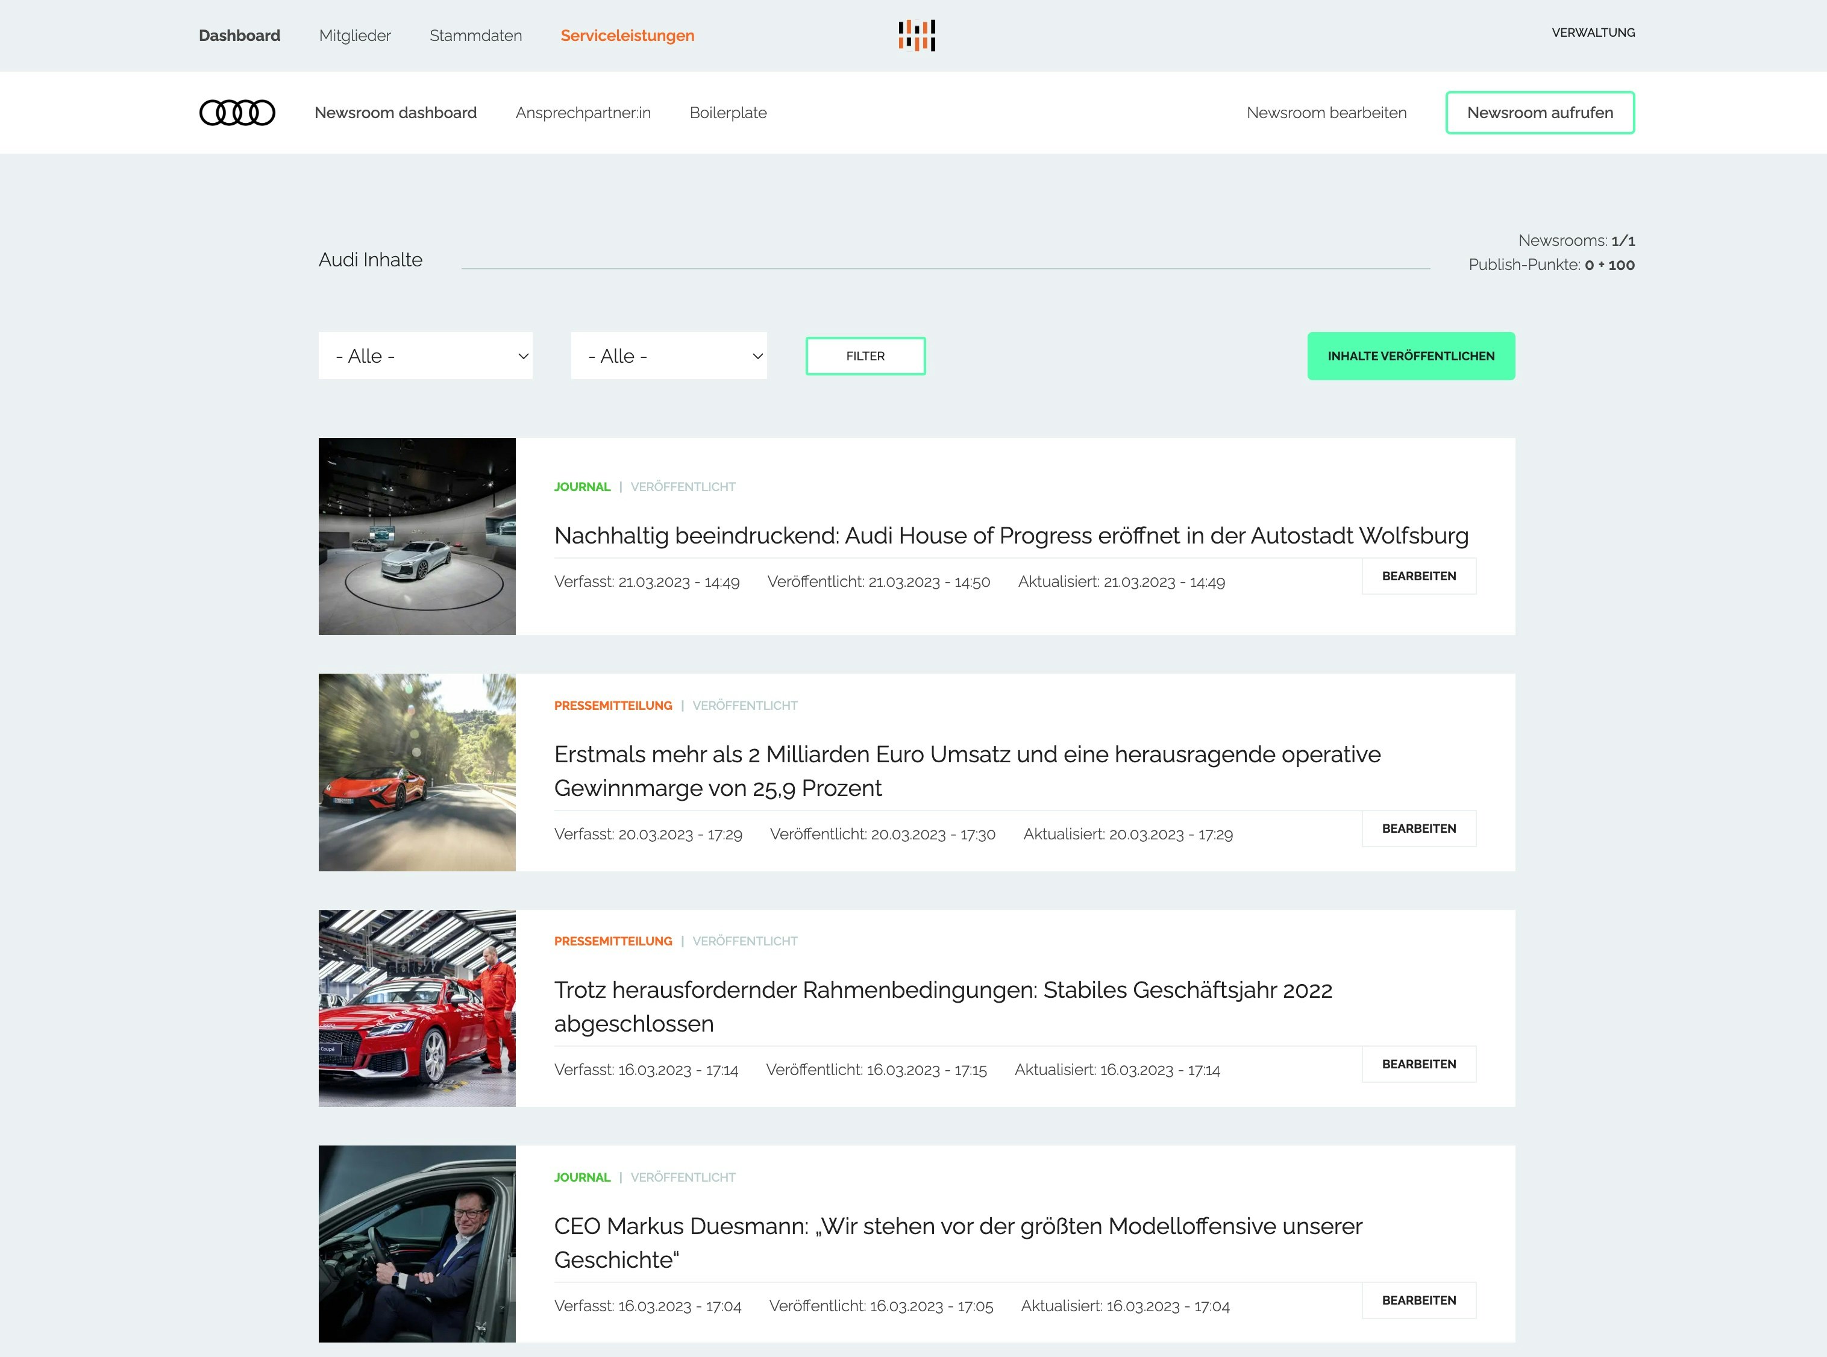This screenshot has width=1827, height=1357.
Task: Open 'Trotz herausfordernder Rahmenbedingungen' article title
Action: [943, 1007]
